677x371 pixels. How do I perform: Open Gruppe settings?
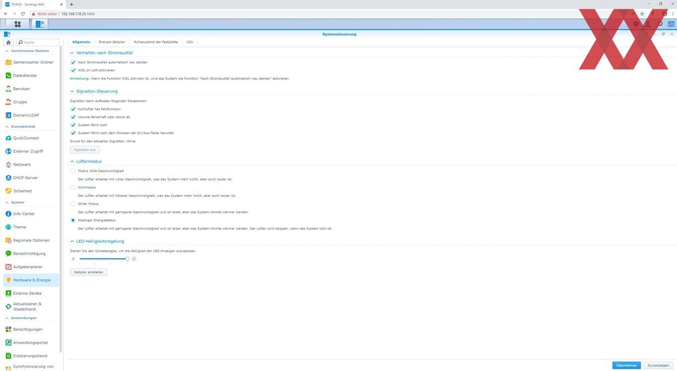coord(31,102)
